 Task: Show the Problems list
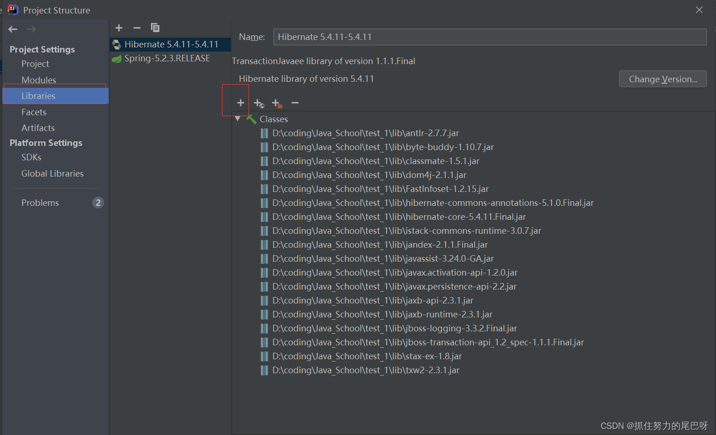[40, 203]
